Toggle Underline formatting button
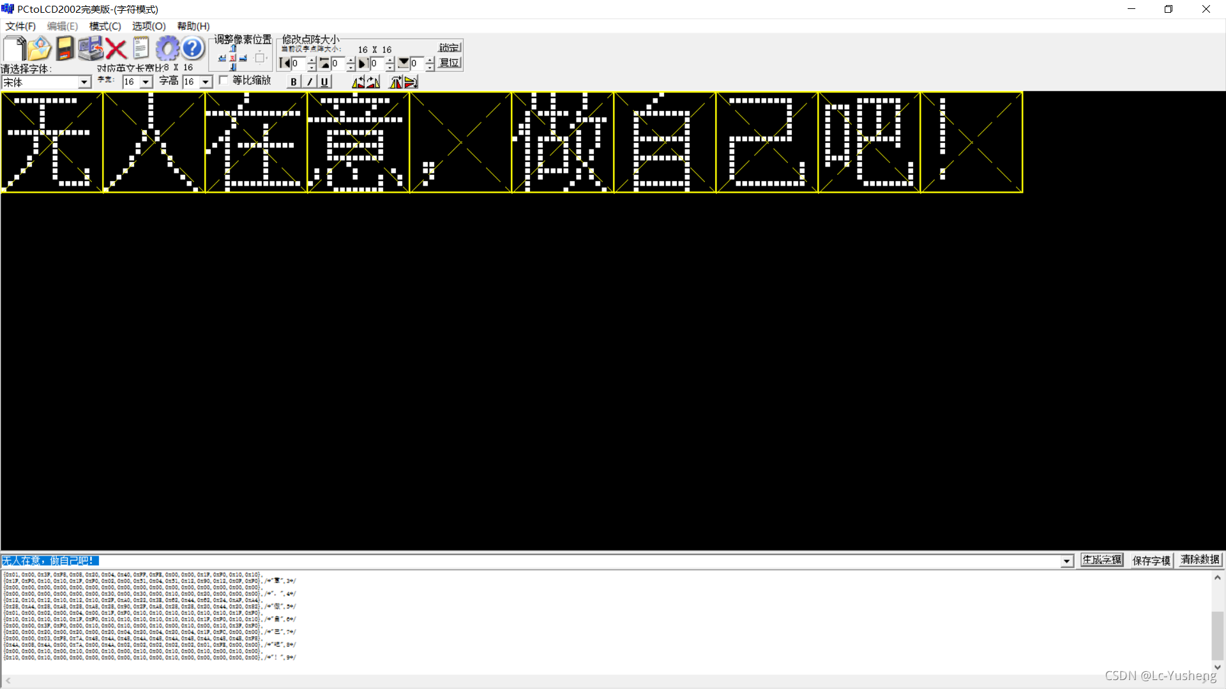Viewport: 1226px width, 689px height. coord(324,82)
